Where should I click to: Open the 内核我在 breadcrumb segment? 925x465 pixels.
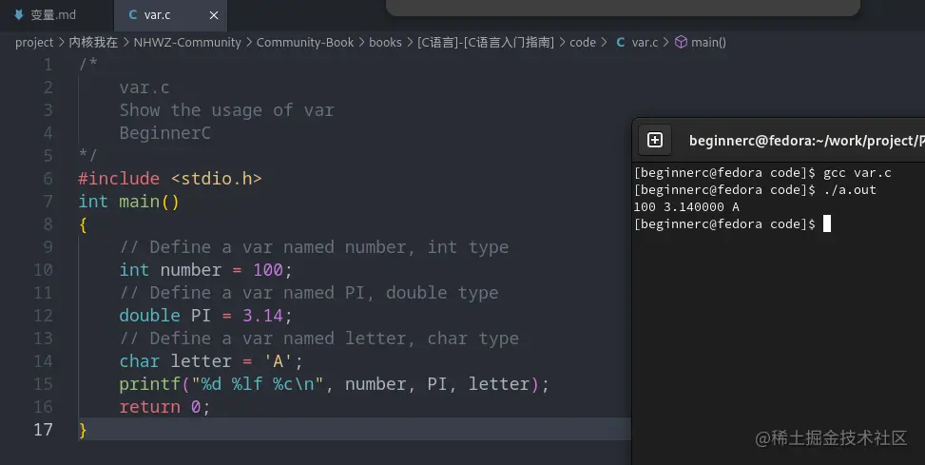pos(93,43)
